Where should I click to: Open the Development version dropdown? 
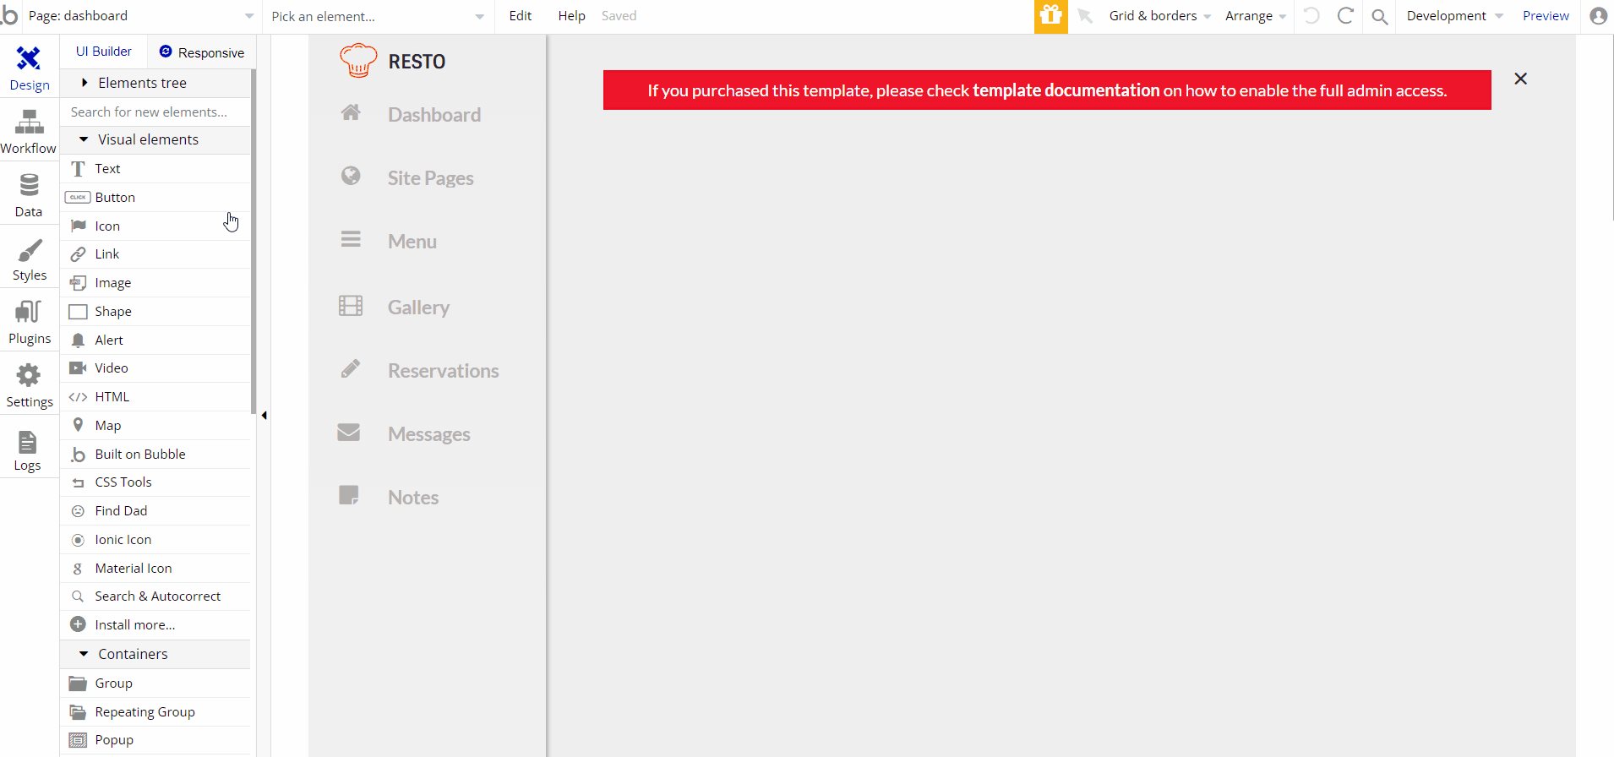[1454, 16]
